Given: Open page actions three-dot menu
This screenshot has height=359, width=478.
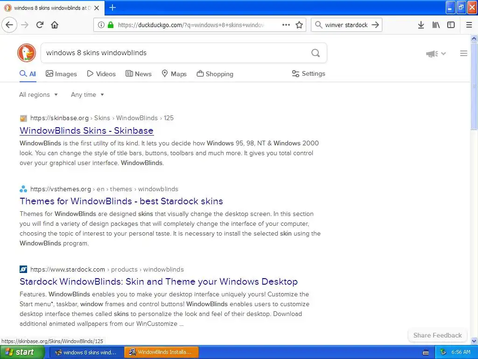Looking at the screenshot, I should (x=286, y=25).
